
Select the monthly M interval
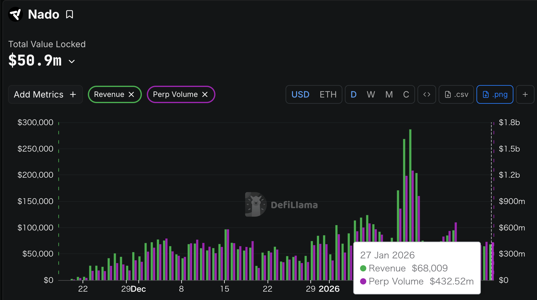pyautogui.click(x=389, y=94)
